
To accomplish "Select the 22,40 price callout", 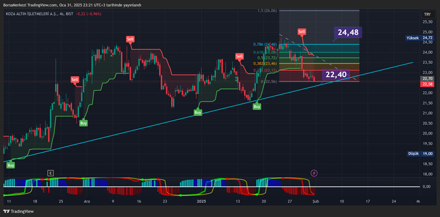I will [336, 75].
